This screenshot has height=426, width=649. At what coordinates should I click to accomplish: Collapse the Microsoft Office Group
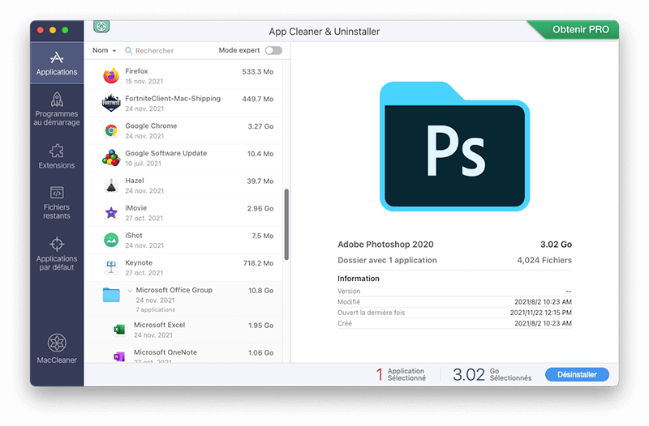coord(130,291)
